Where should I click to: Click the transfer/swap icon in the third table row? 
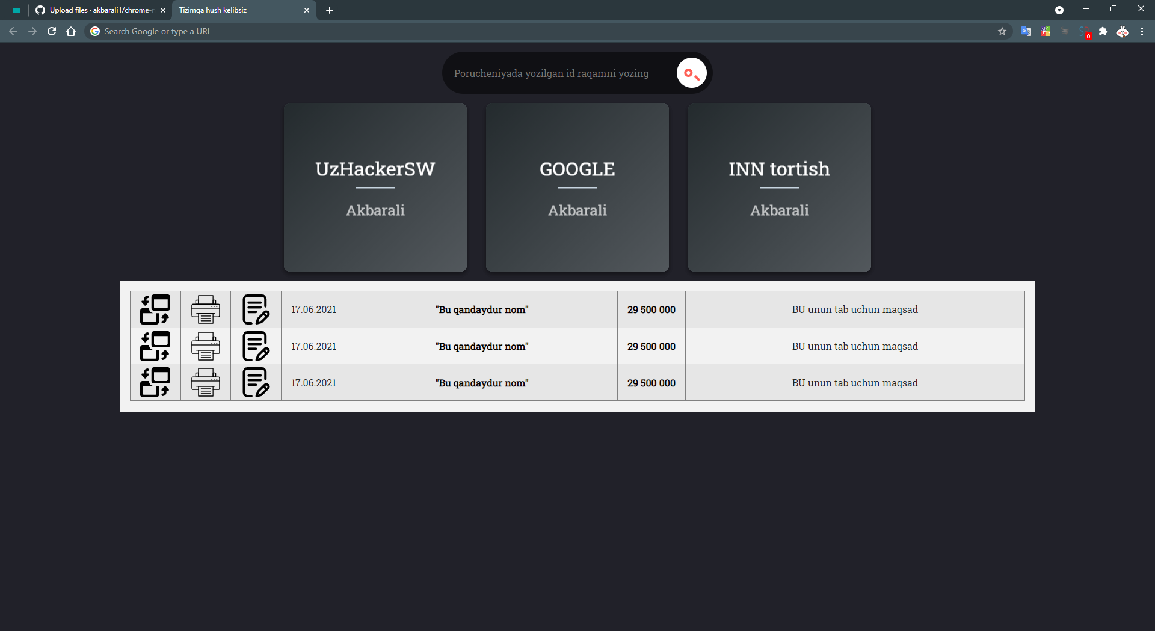click(x=155, y=383)
